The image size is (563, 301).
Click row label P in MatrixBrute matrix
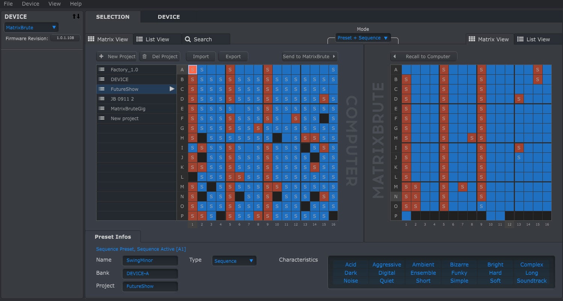pos(395,216)
